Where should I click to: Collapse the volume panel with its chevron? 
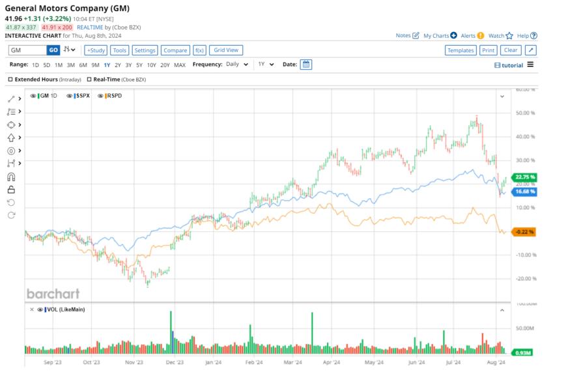(502, 309)
